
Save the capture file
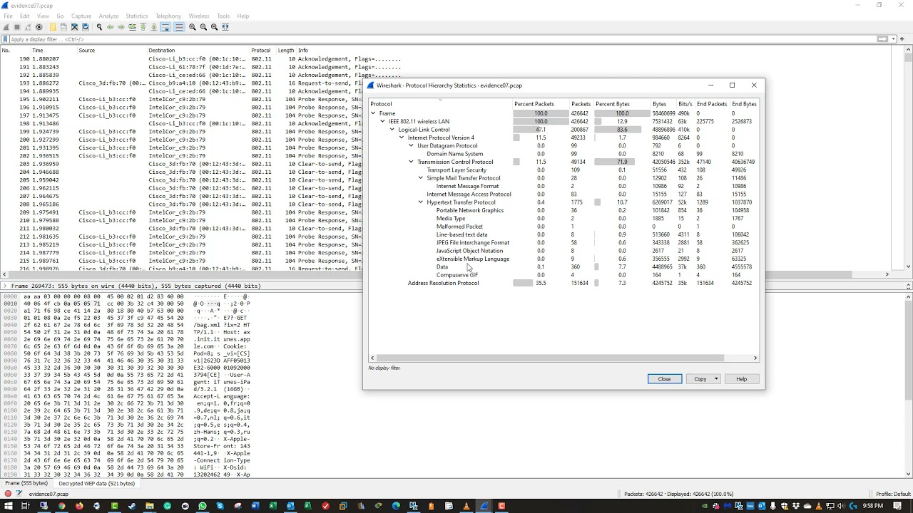click(63, 27)
